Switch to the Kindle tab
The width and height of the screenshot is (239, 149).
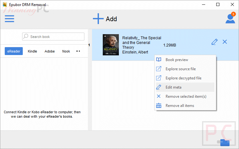pyautogui.click(x=32, y=51)
